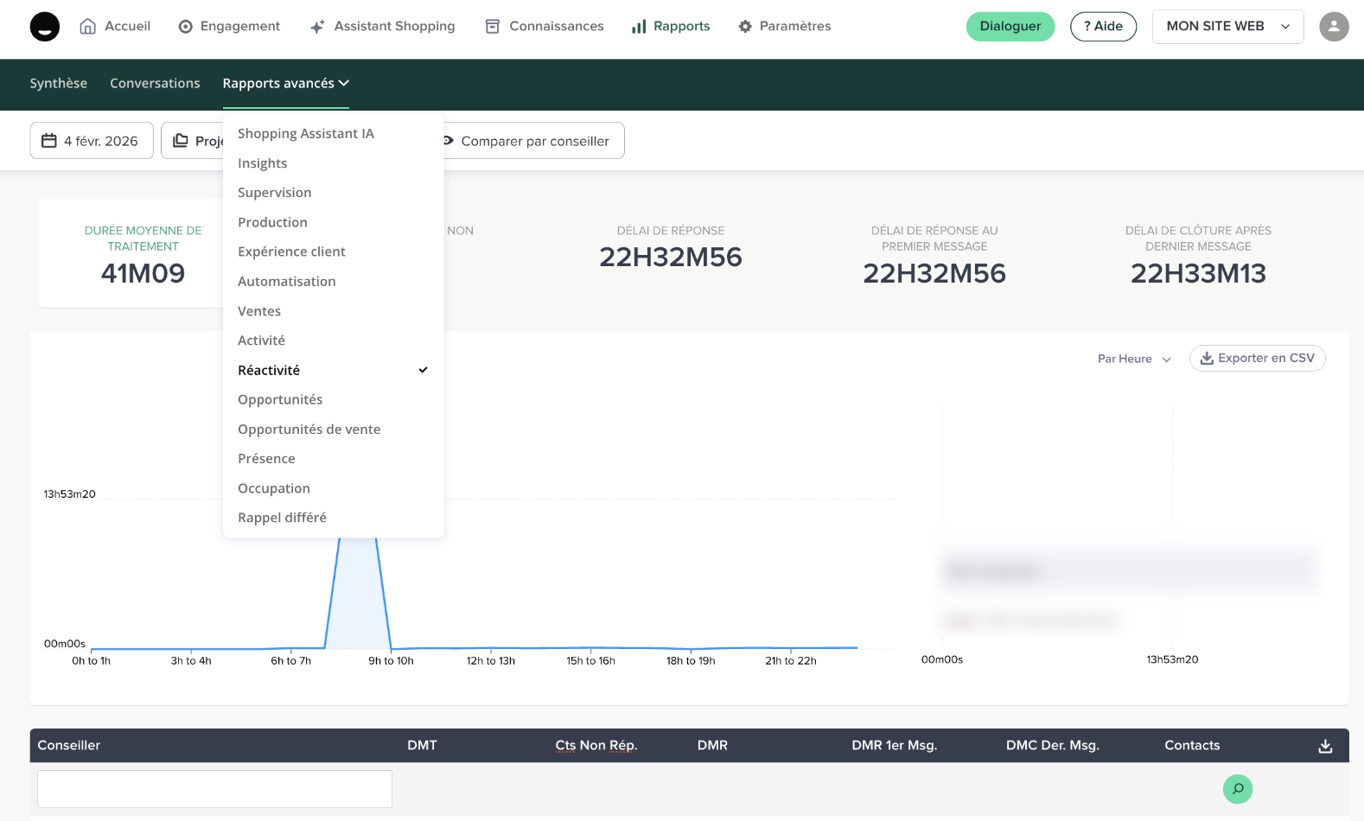Click the green search icon in table
Screen dimensions: 1364x821
[1237, 788]
